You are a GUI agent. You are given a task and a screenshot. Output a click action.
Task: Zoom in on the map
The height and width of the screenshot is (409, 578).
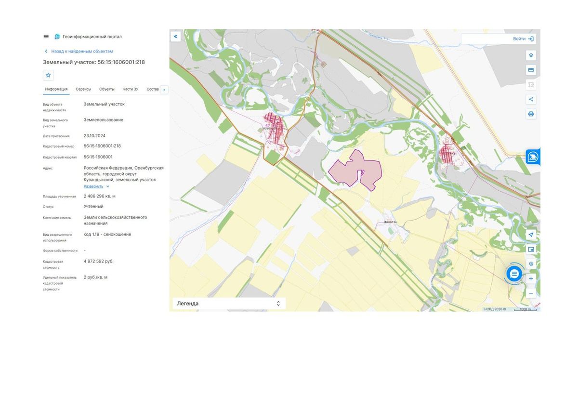pyautogui.click(x=531, y=278)
